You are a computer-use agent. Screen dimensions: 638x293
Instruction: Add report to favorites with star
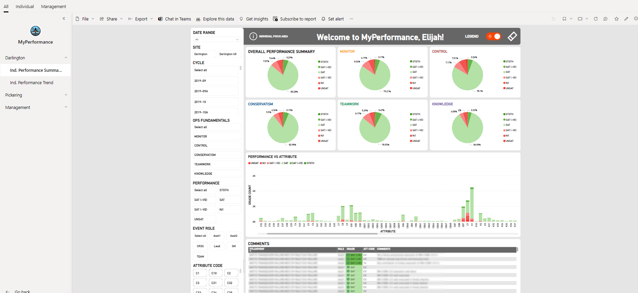point(617,19)
